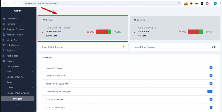This screenshot has height=112, width=222.
Task: Open the orange extension with 302+ badge
Action: [186, 4]
